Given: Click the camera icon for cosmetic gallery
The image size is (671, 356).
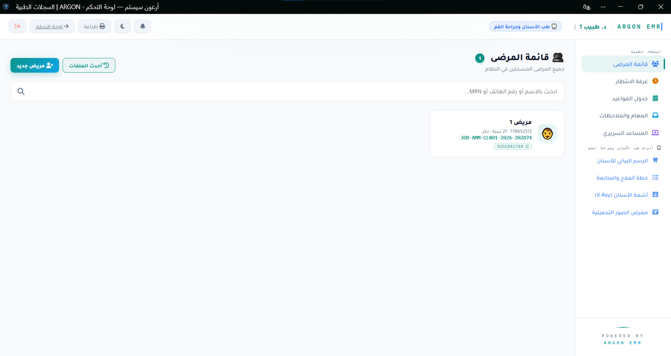Looking at the screenshot, I should tap(655, 212).
